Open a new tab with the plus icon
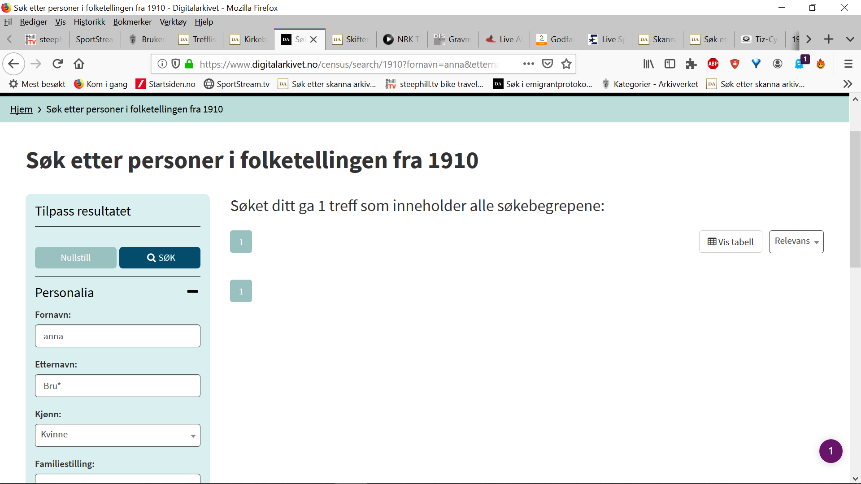The width and height of the screenshot is (861, 484). pos(829,39)
